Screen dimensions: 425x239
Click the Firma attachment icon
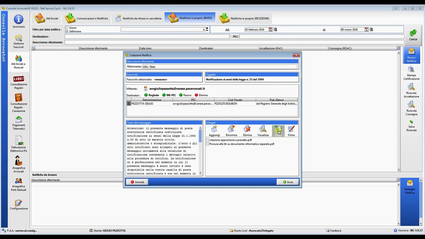[291, 131]
